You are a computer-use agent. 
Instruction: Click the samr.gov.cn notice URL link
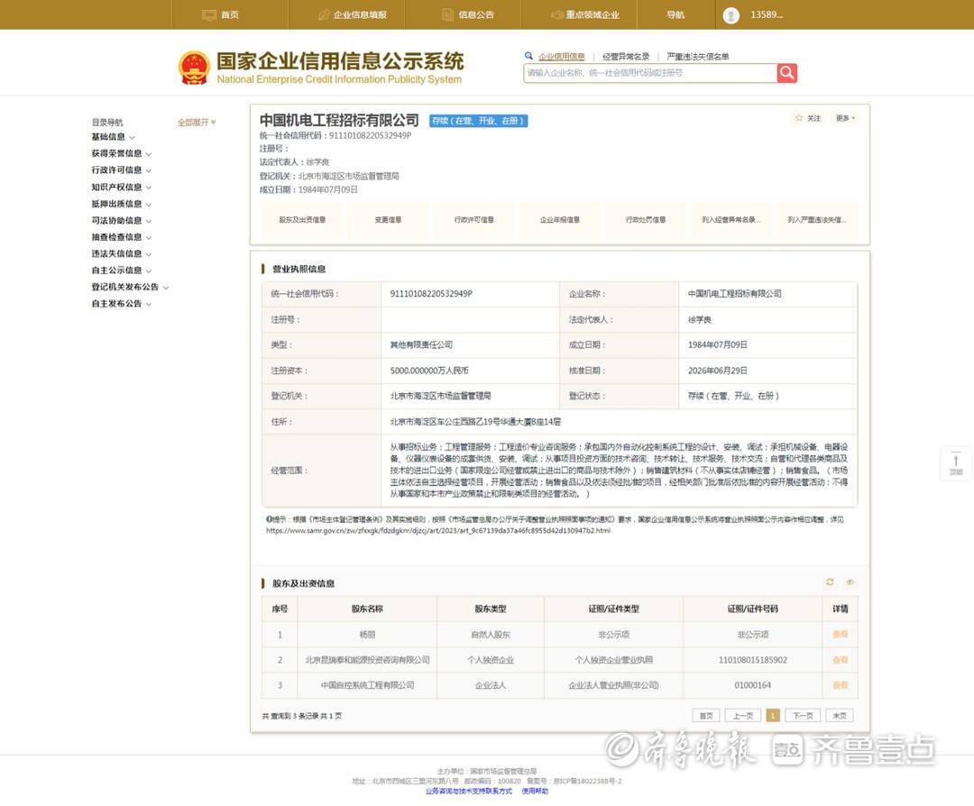point(438,531)
